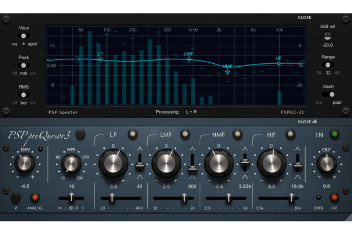Click the HF shelf shape icon

pos(258,140)
